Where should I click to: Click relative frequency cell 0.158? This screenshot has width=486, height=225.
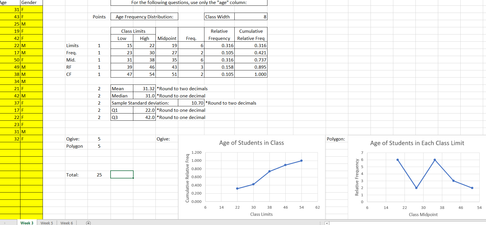pos(219,67)
